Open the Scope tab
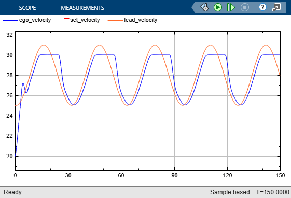The image size is (291, 198). pyautogui.click(x=27, y=8)
